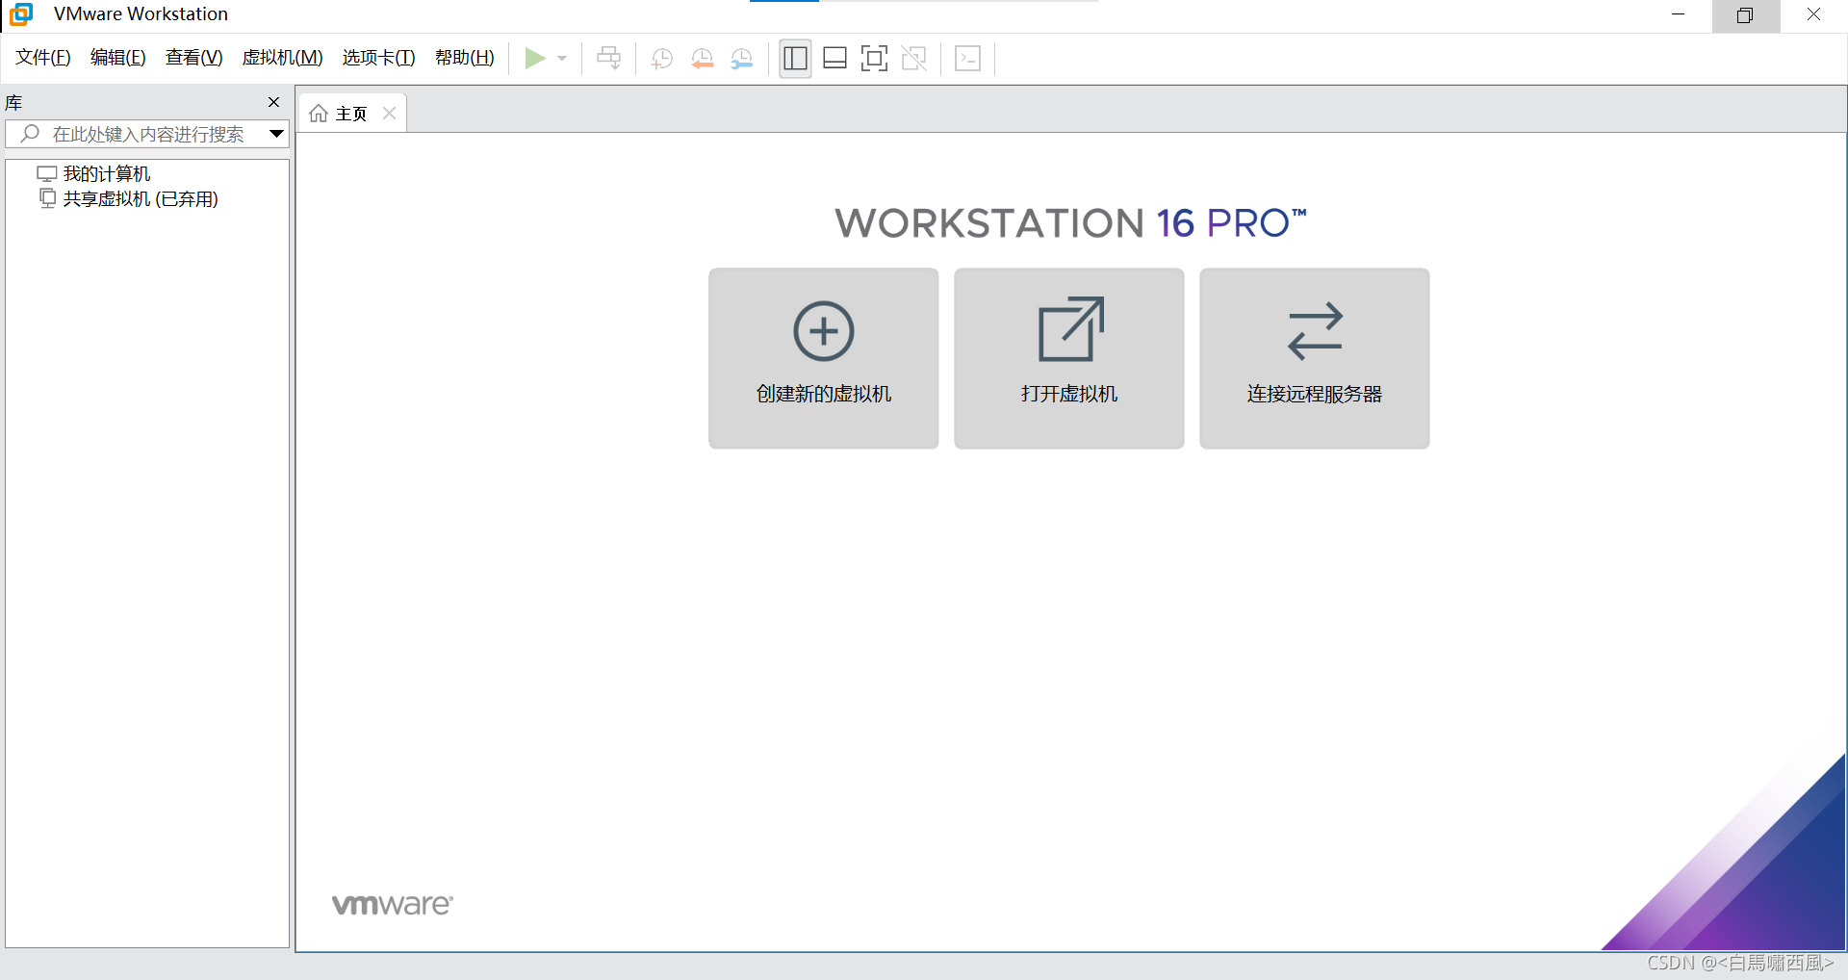This screenshot has width=1848, height=980.
Task: Open the 查看(V) menu
Action: 193,58
